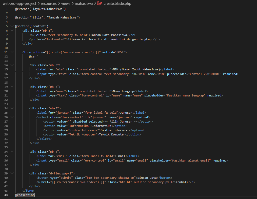257x199 pixels.
Task: Place cursor on the @csrf directive
Action: 33,56
